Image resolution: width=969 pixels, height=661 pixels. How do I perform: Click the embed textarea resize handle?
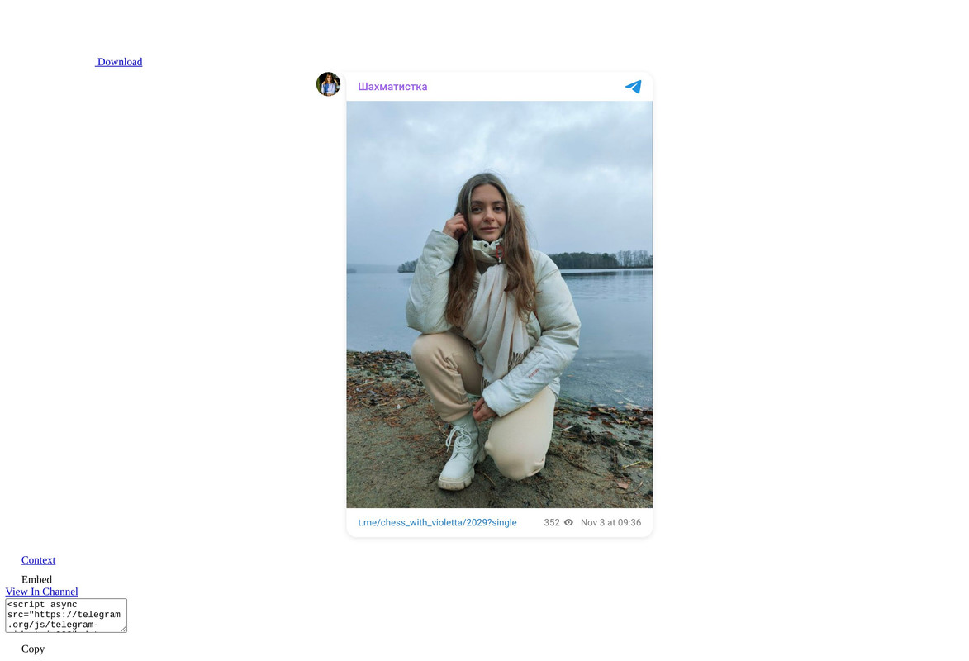click(x=124, y=629)
